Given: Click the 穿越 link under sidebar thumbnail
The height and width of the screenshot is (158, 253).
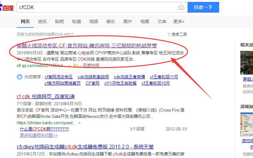Looking at the screenshot, I should [x=248, y=79].
